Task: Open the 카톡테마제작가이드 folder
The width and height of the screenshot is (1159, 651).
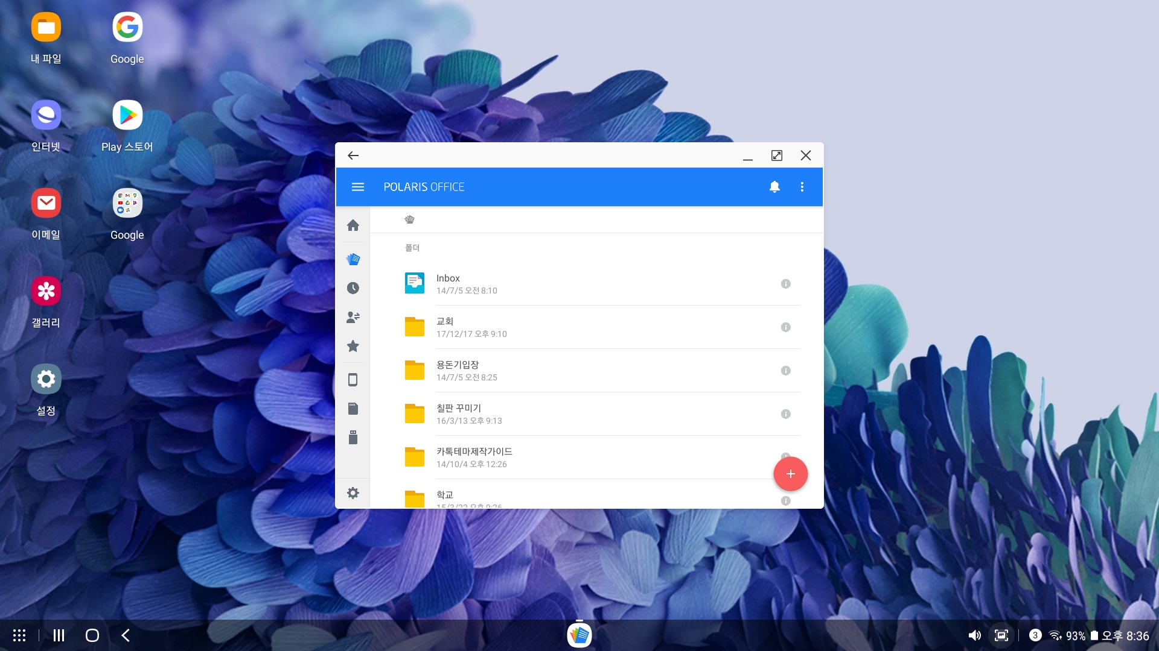Action: pyautogui.click(x=474, y=457)
